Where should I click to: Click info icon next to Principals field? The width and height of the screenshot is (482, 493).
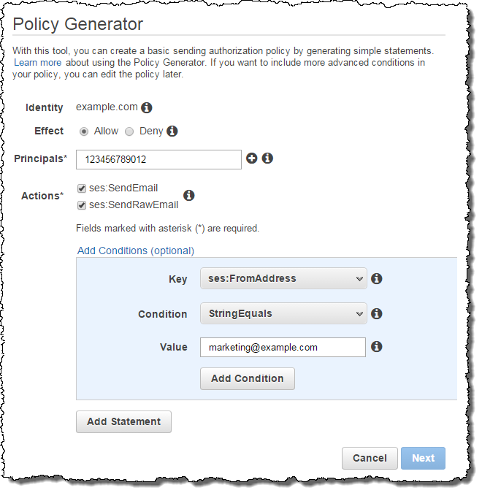267,158
